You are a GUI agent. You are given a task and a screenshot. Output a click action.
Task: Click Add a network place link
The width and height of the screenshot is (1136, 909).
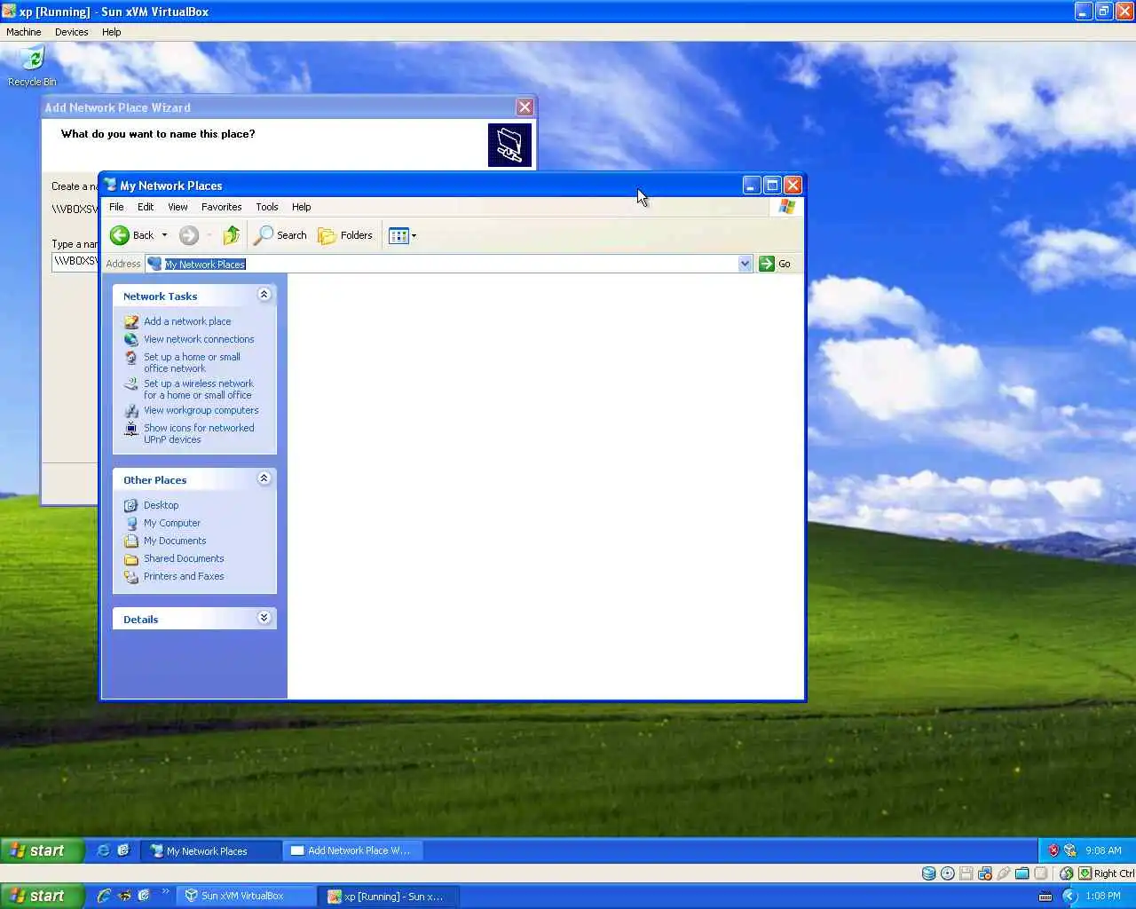[x=187, y=321]
